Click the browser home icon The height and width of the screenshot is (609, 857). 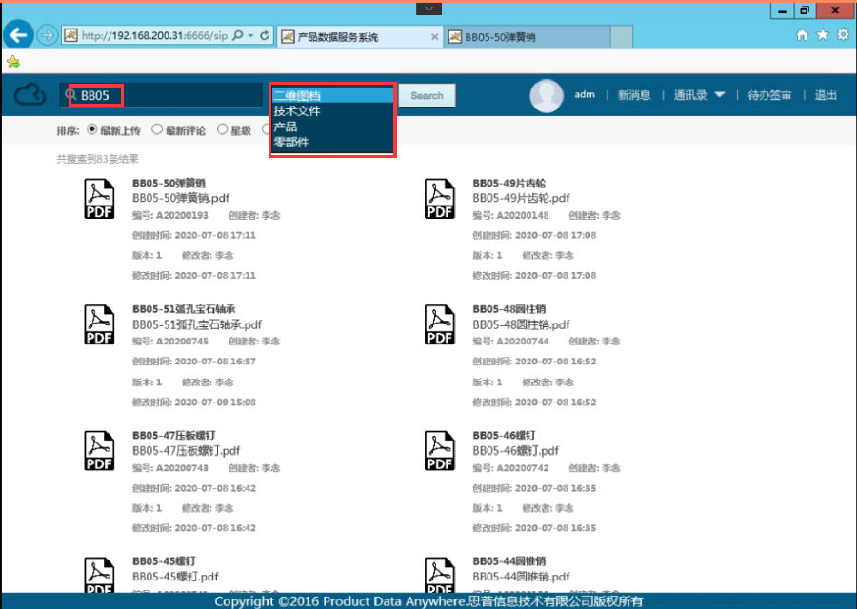click(802, 35)
